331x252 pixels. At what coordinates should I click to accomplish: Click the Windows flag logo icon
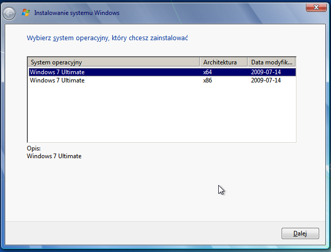pos(26,13)
